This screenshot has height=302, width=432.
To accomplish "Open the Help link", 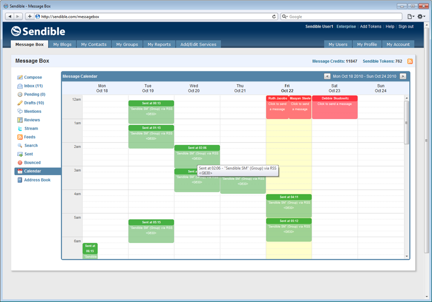I will point(390,26).
